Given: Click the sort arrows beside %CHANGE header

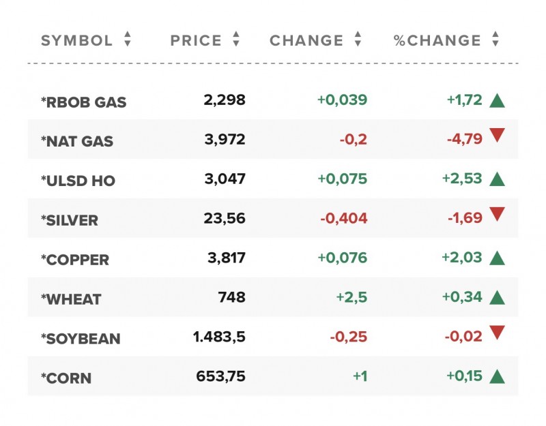Looking at the screenshot, I should (x=495, y=40).
